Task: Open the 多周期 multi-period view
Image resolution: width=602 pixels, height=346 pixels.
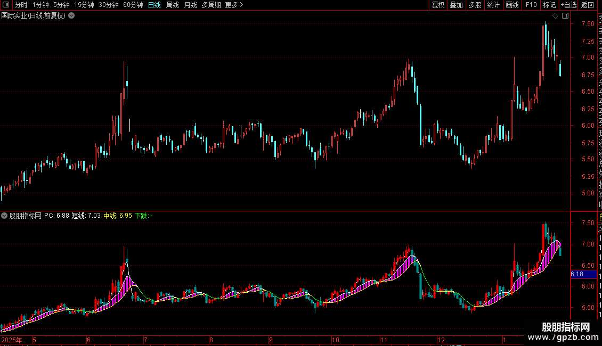Action: pos(211,5)
